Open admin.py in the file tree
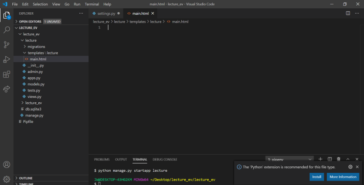The width and height of the screenshot is (364, 185). click(x=51, y=71)
